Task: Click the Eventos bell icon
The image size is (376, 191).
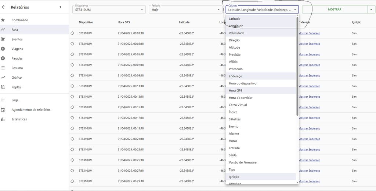Action: pyautogui.click(x=3, y=39)
